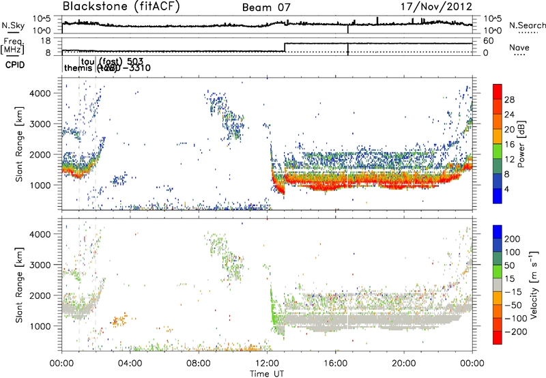Click the 'Power [dB]' colorbar label
546x378 pixels.
(521, 144)
